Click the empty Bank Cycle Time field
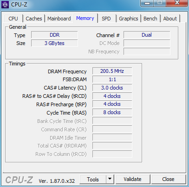Viewport: 189px width, 187px height. click(x=112, y=121)
